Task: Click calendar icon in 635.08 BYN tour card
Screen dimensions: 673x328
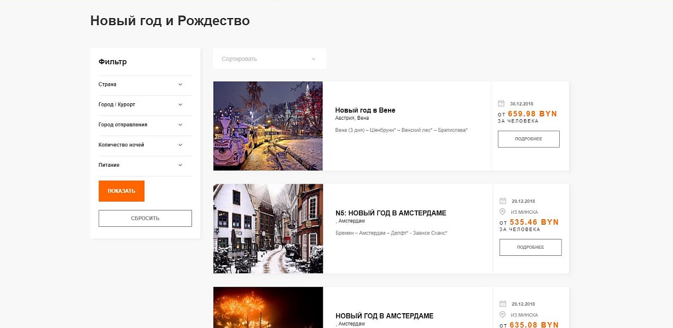Action: [502, 304]
